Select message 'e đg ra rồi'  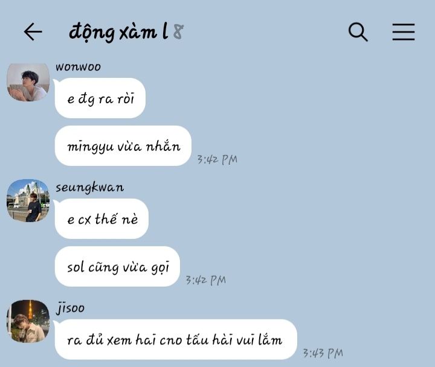point(100,98)
